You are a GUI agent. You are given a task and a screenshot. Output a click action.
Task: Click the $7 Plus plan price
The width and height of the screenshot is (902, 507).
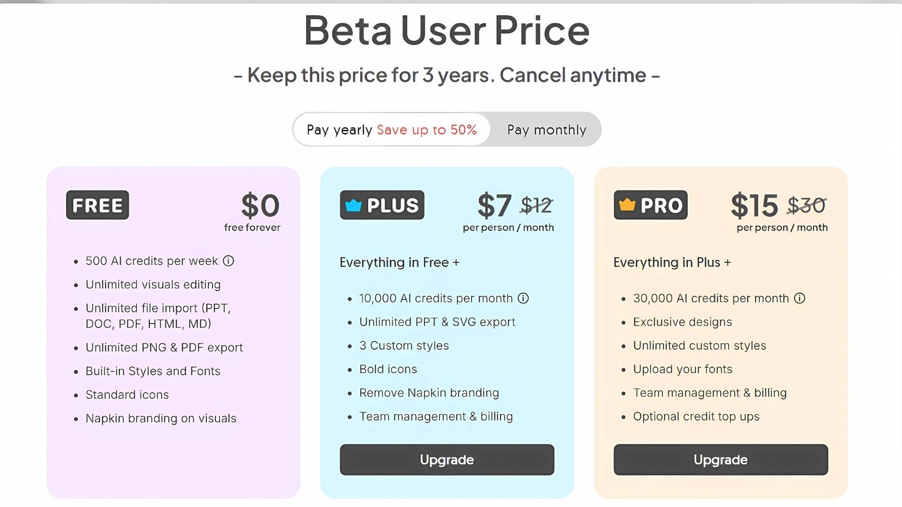tap(494, 205)
